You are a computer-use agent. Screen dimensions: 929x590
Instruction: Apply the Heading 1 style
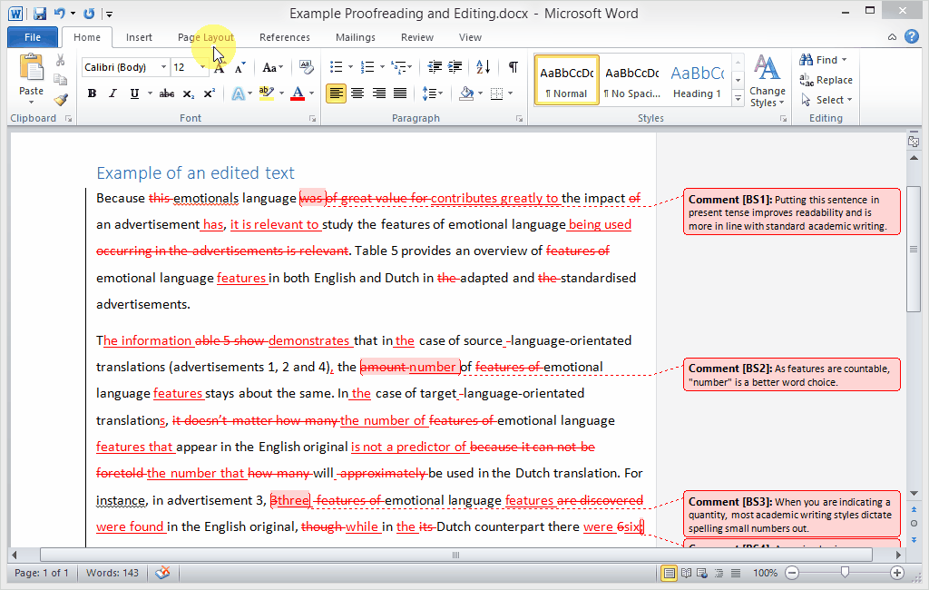click(x=697, y=81)
